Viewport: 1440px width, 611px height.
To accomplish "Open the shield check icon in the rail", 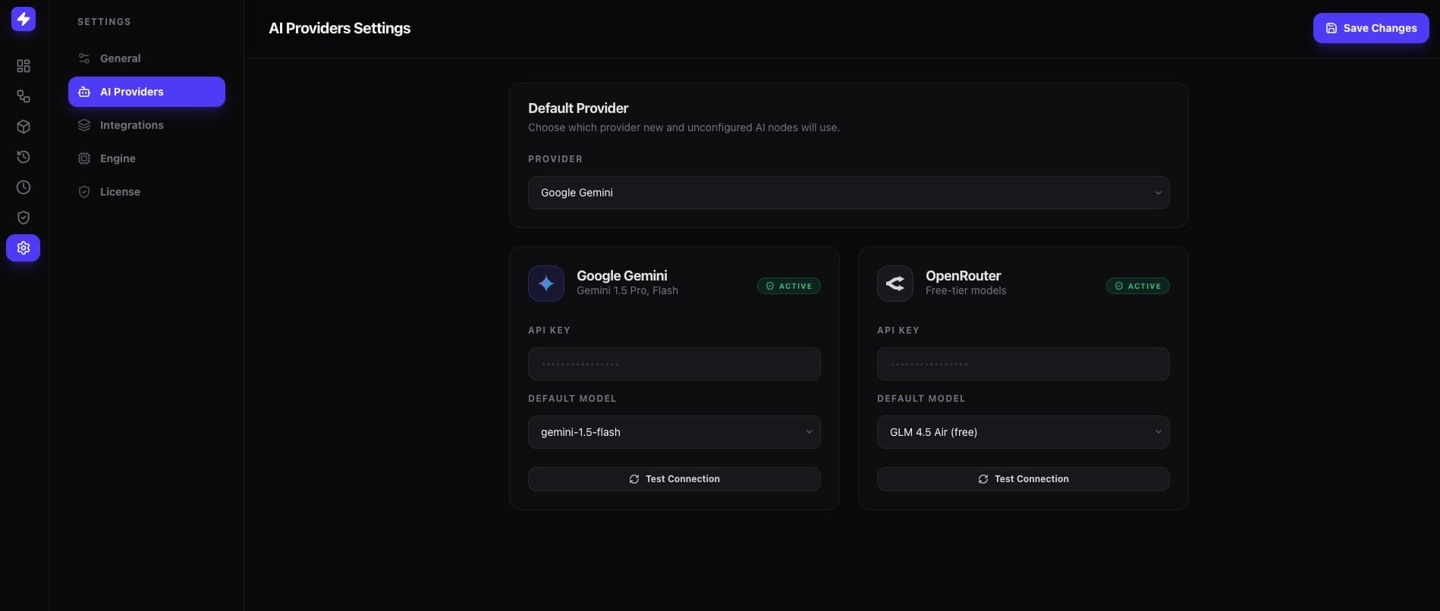I will click(24, 218).
